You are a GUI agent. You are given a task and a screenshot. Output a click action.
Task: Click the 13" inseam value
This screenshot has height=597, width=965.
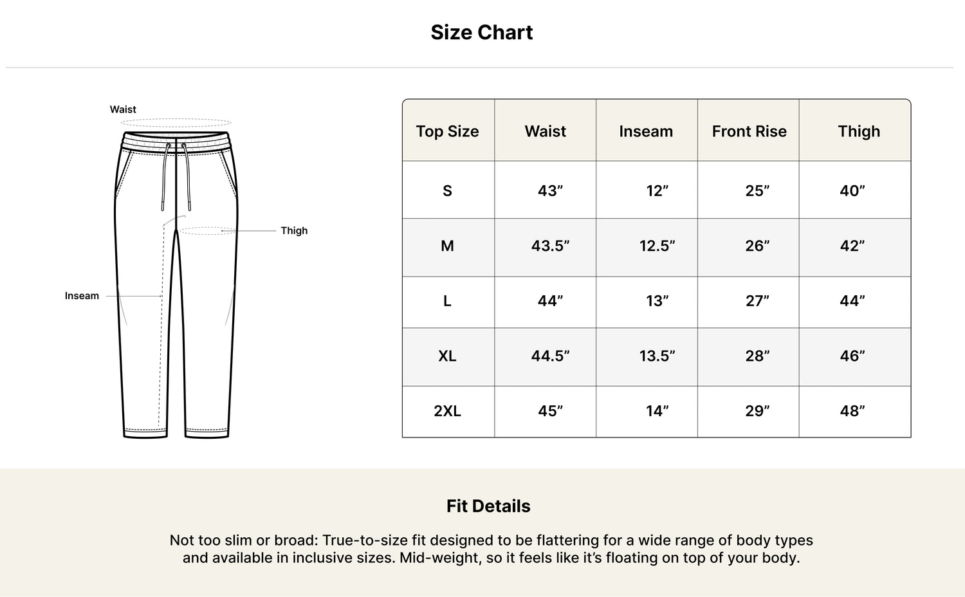[657, 301]
